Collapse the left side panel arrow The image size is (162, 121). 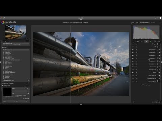click(x=1, y=62)
